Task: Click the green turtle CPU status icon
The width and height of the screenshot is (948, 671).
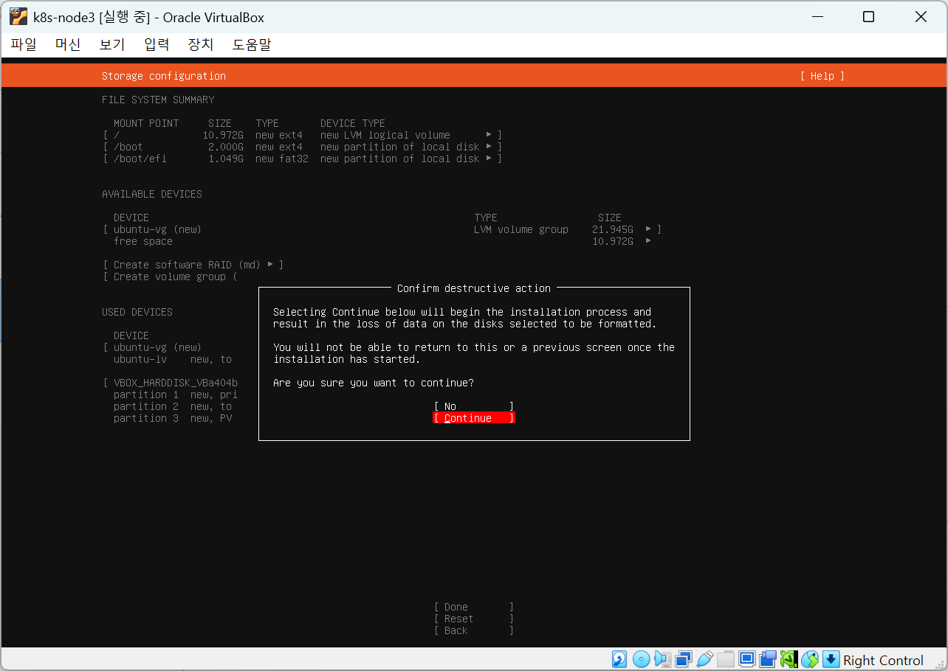Action: (x=789, y=659)
